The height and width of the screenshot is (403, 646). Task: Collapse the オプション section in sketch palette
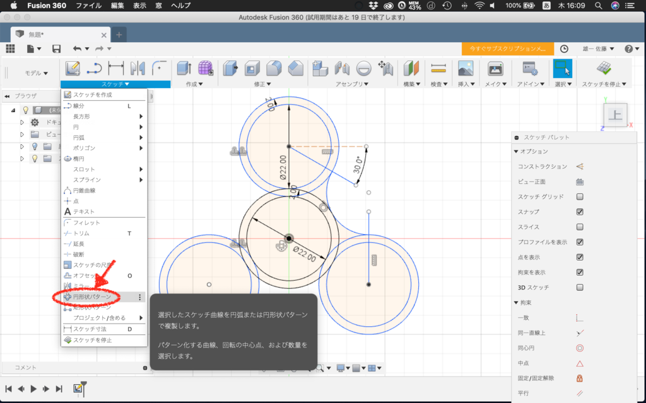point(516,151)
